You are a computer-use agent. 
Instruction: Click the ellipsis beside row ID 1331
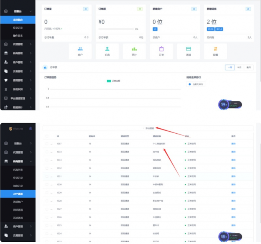(51, 177)
